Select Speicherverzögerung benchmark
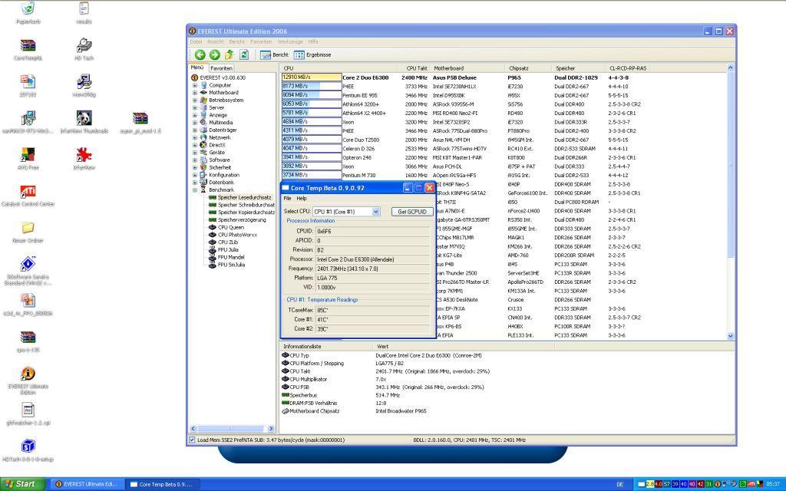Viewport: 786px width, 491px height. click(x=242, y=220)
